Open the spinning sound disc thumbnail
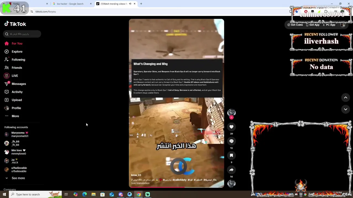This screenshot has width=353, height=198. (x=231, y=183)
